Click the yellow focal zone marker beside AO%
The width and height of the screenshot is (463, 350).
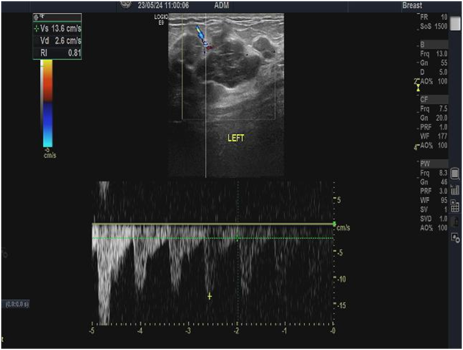(x=418, y=88)
